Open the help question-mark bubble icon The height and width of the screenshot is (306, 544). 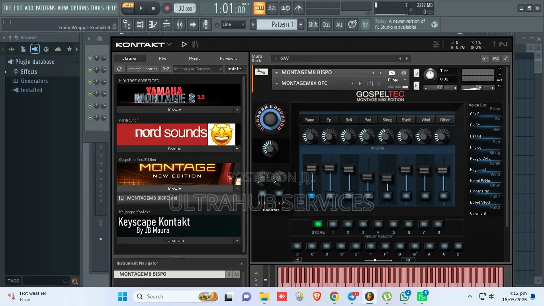point(352,25)
